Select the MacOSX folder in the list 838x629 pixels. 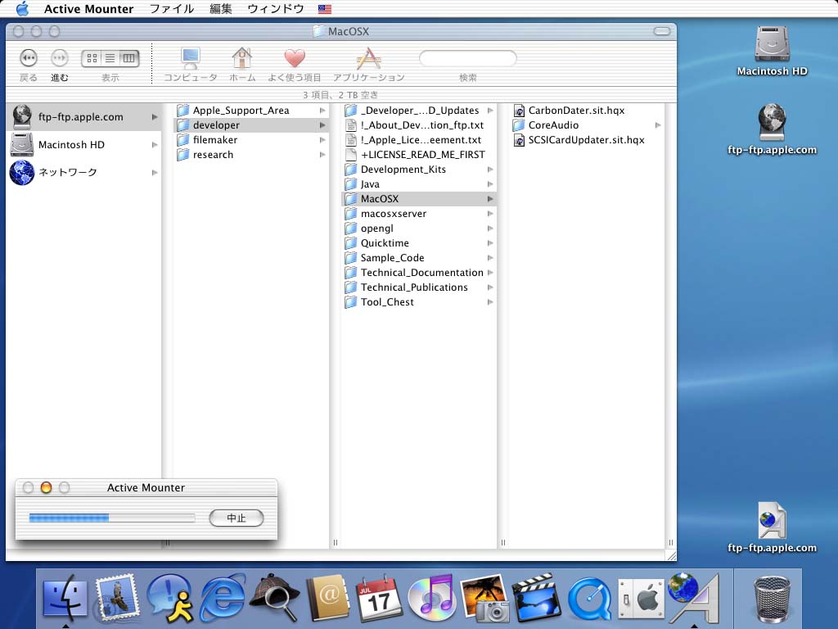(419, 199)
